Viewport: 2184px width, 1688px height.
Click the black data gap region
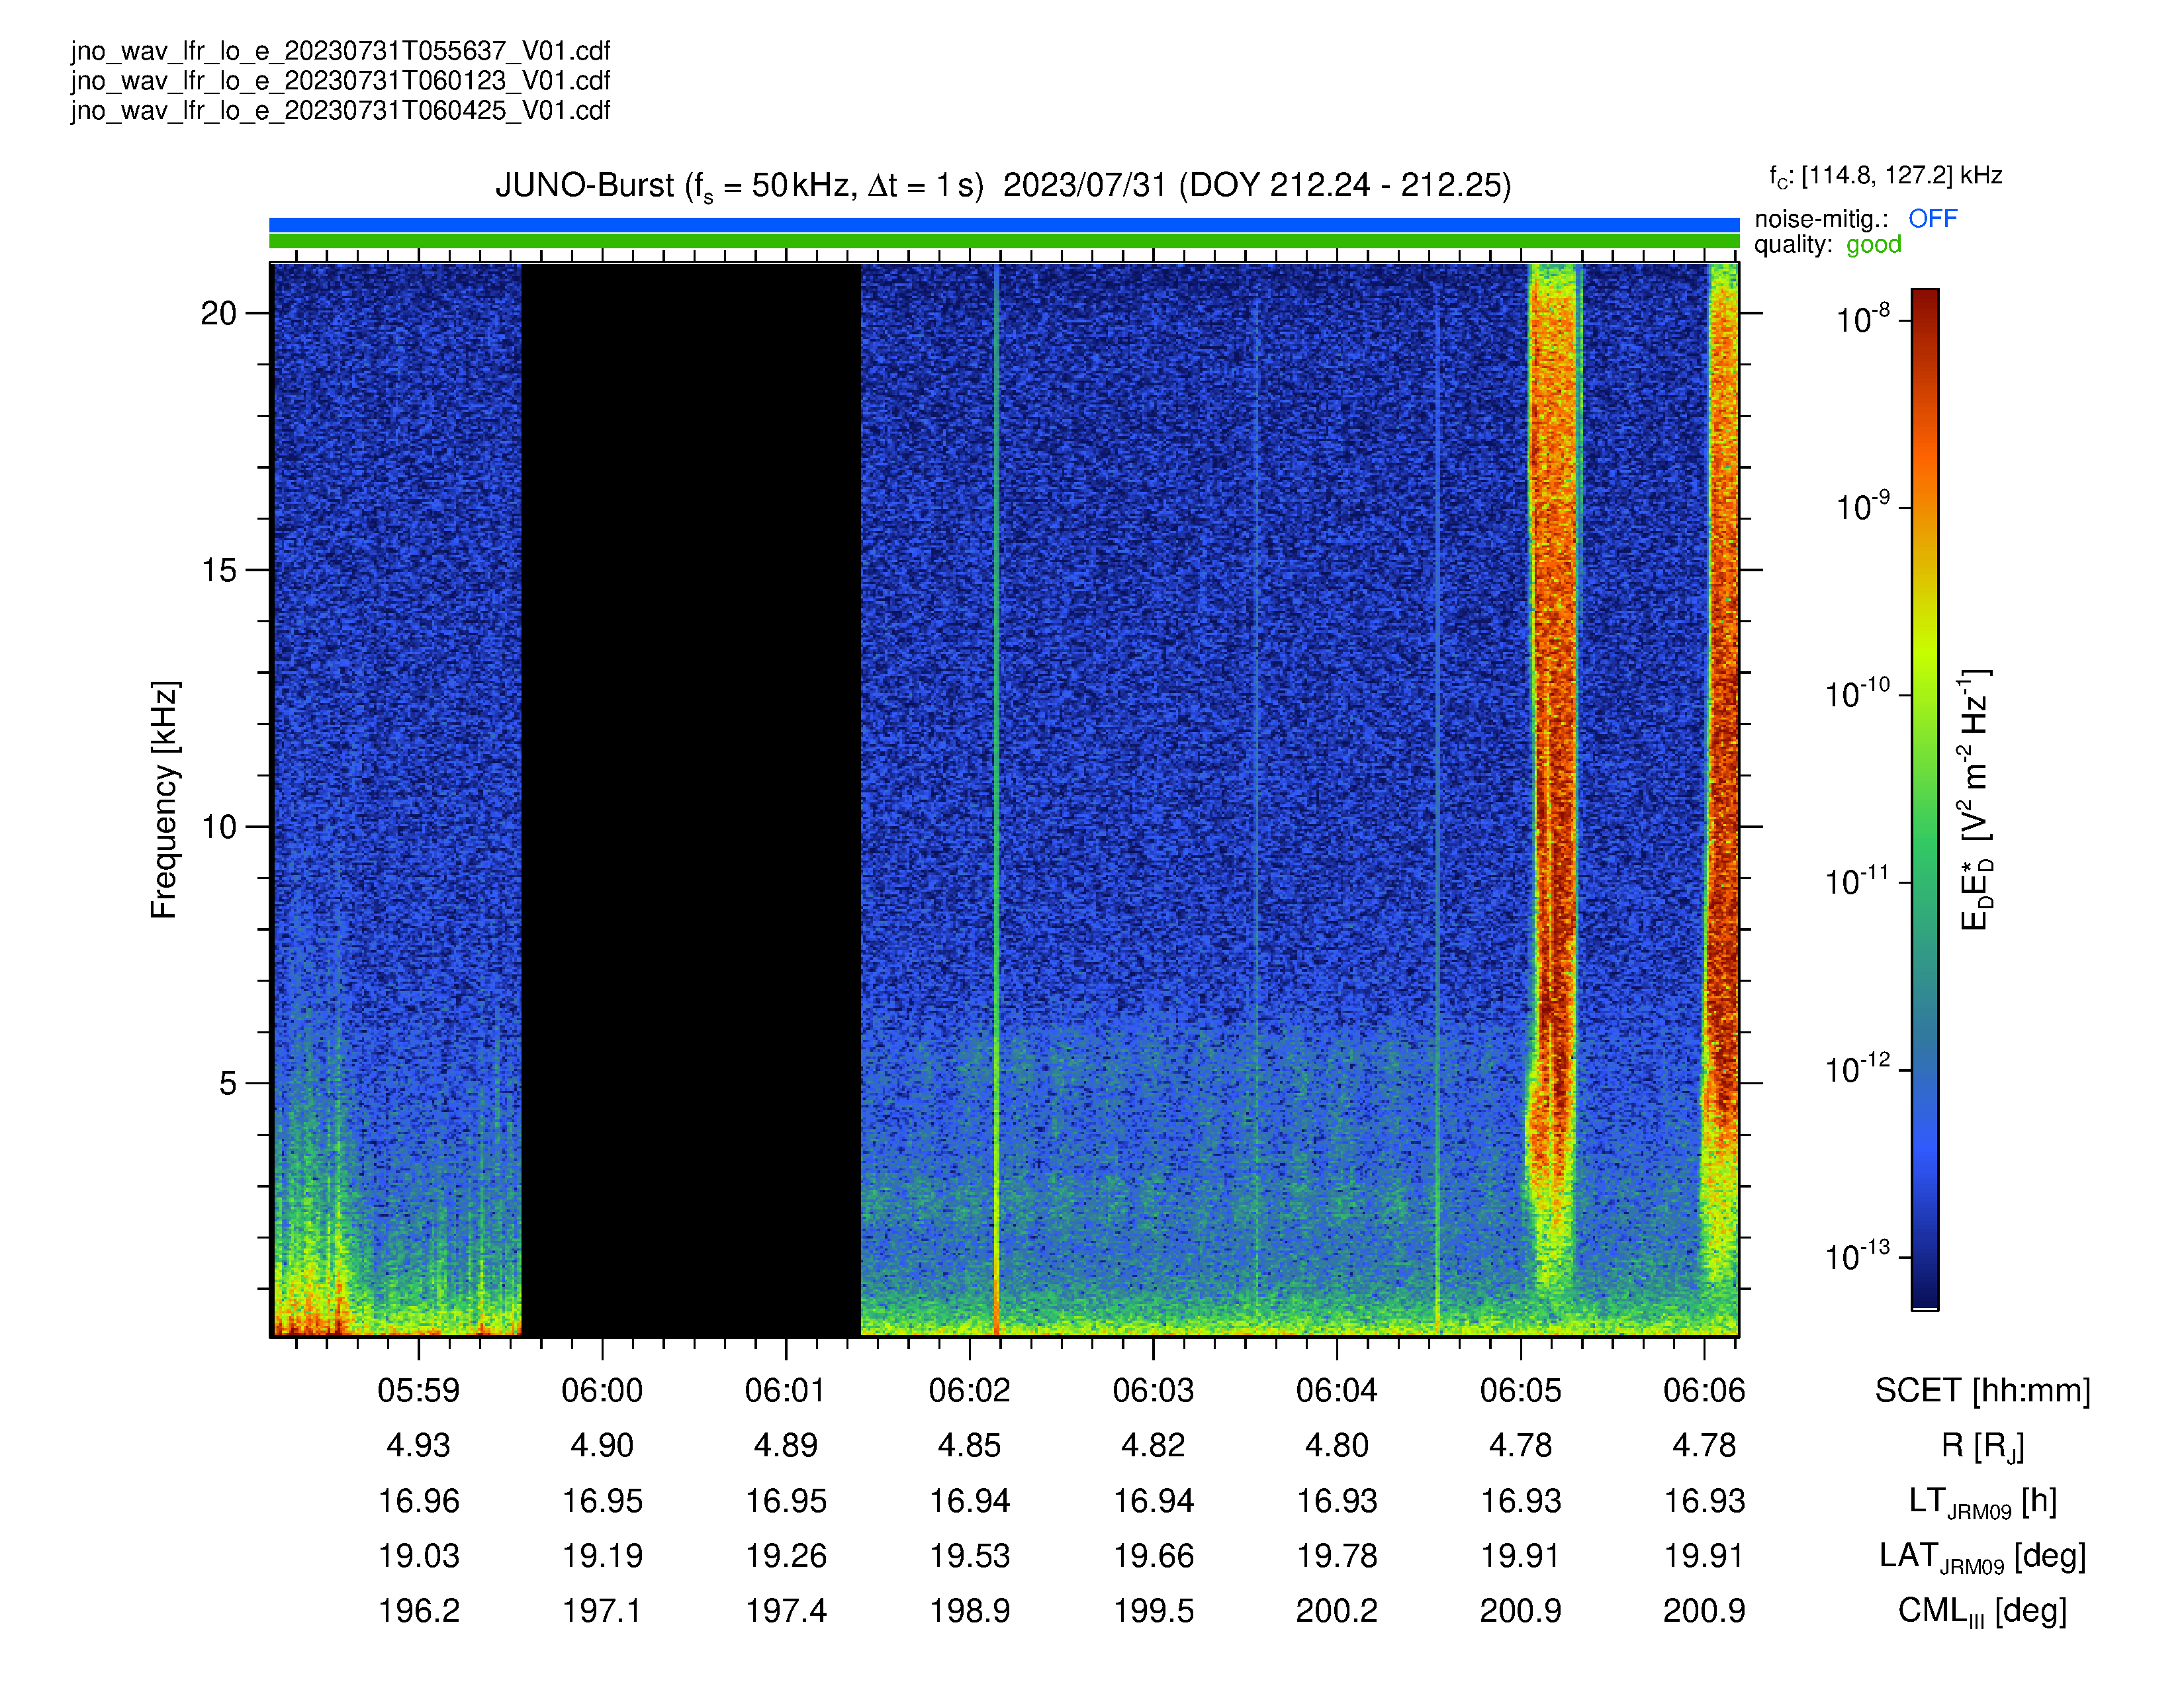click(691, 800)
